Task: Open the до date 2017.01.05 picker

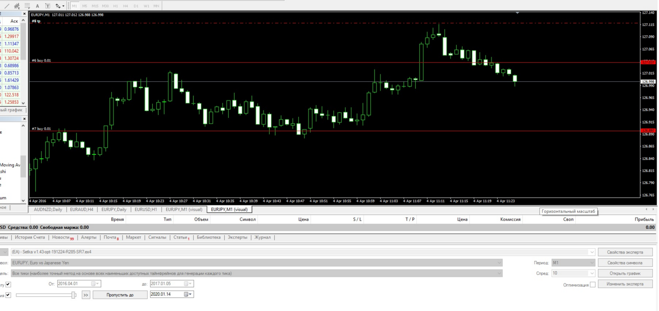Action: (x=189, y=284)
